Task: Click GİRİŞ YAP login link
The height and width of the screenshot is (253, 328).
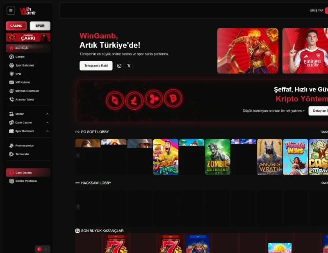Action: 317,11
